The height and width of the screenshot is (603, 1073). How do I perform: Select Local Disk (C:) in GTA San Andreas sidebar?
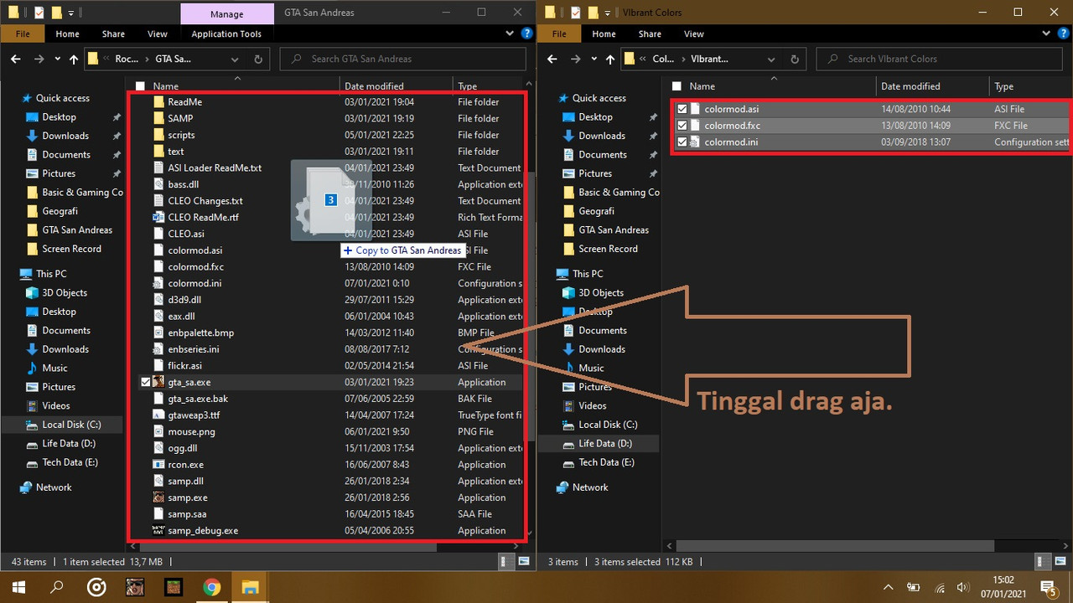[x=71, y=425]
